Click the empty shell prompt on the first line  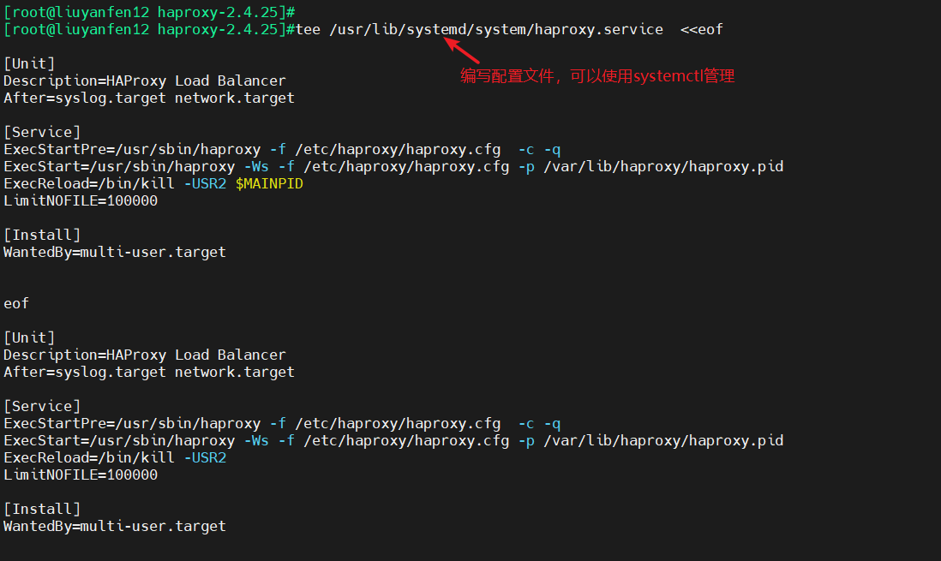tap(149, 12)
